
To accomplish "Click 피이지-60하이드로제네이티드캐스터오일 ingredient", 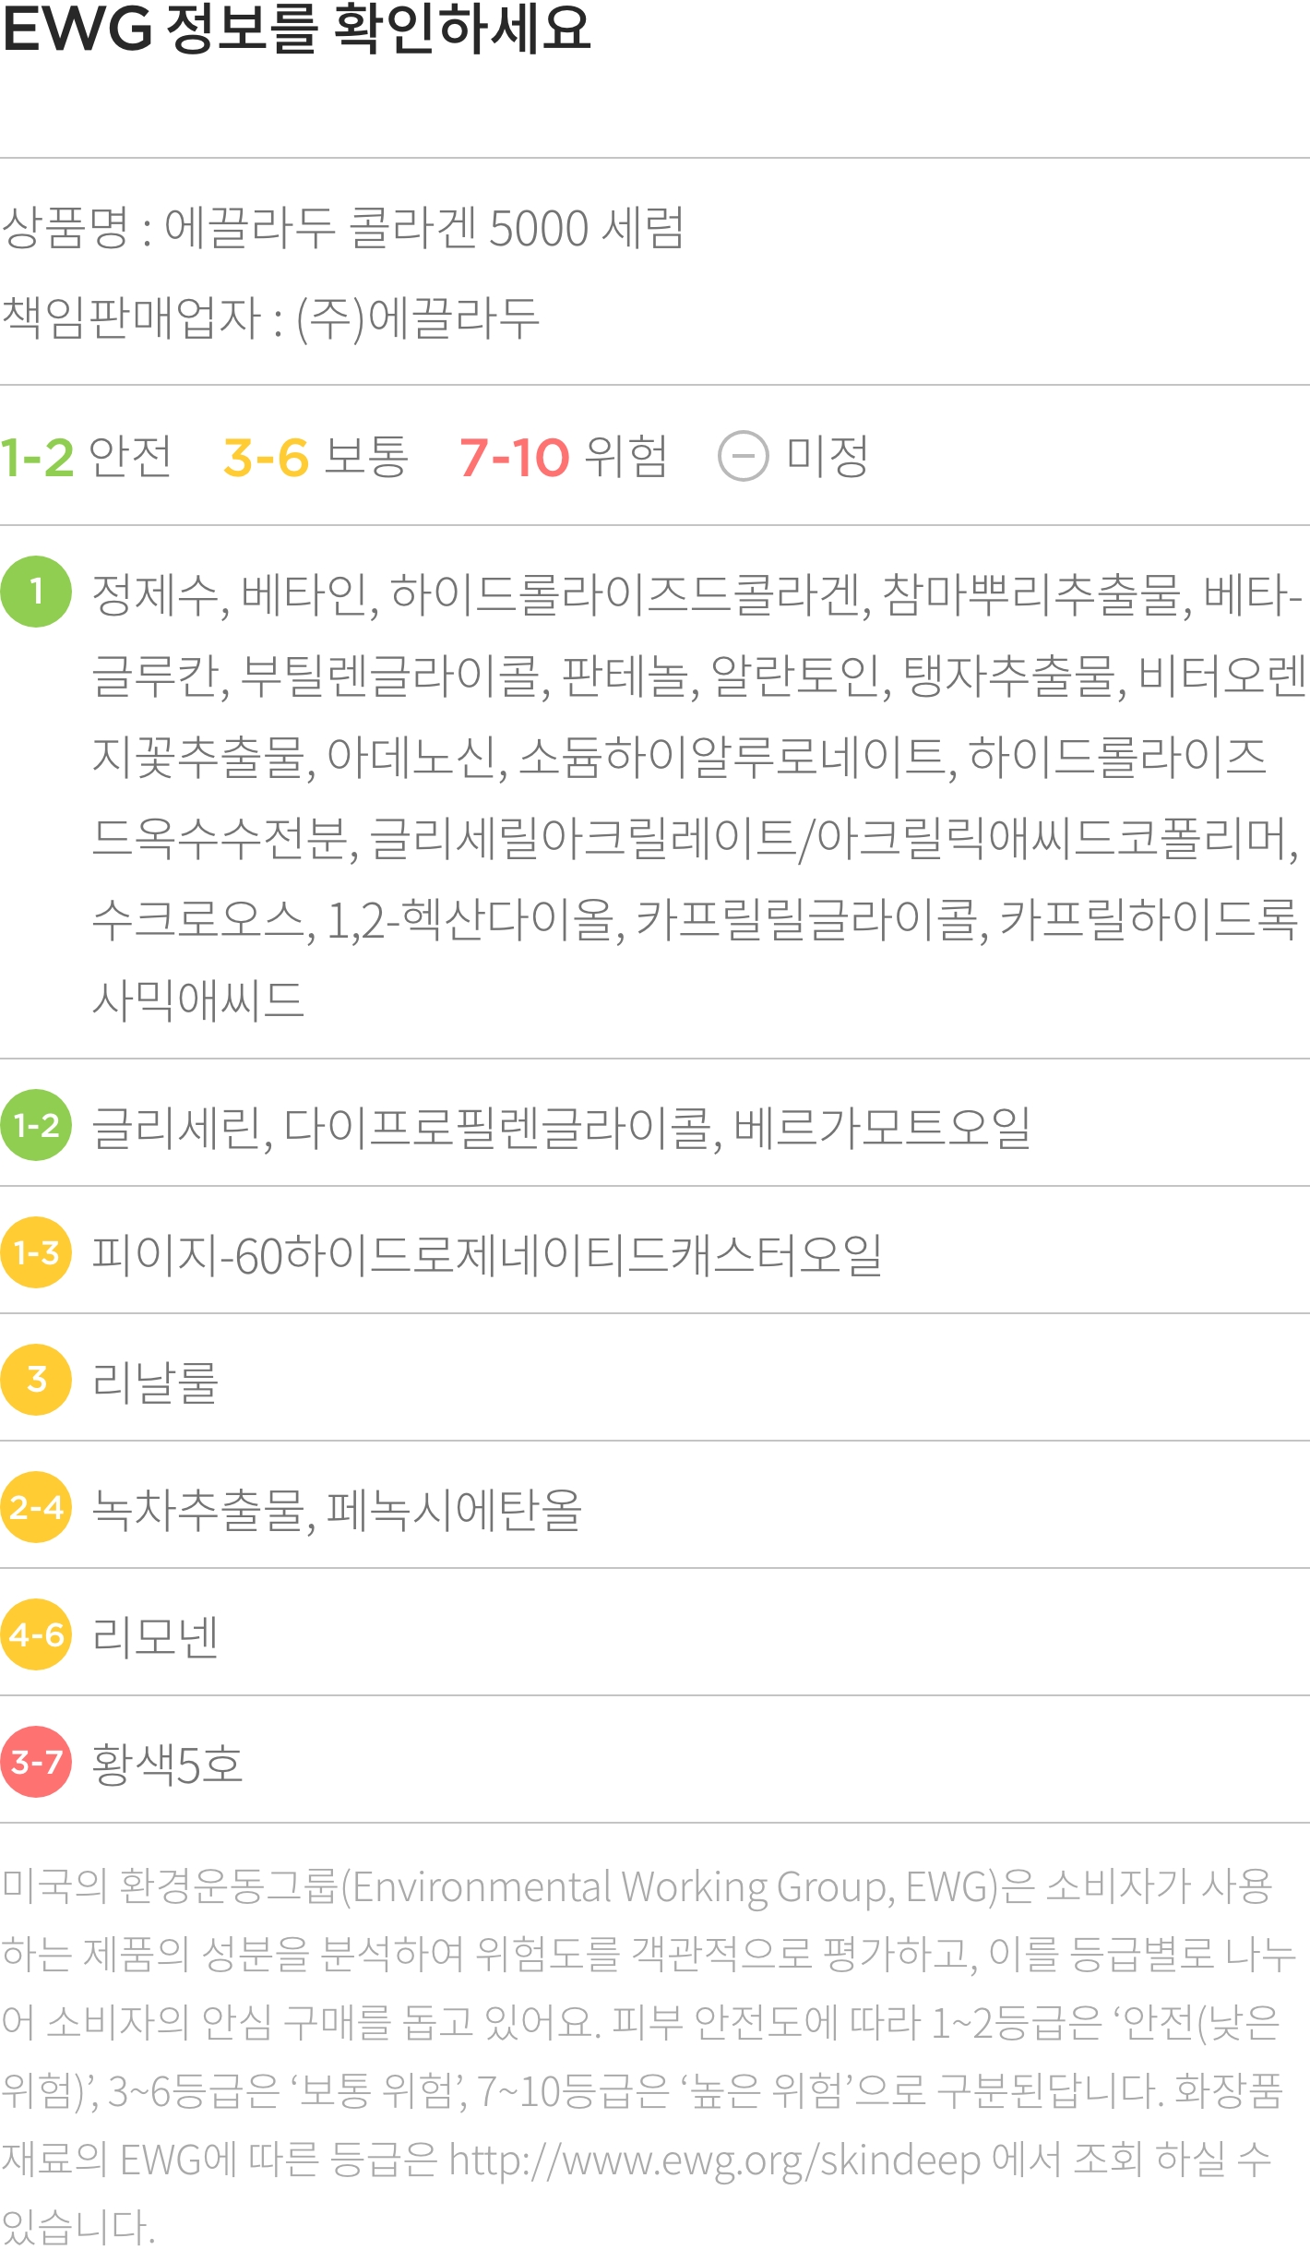I will (x=487, y=1254).
